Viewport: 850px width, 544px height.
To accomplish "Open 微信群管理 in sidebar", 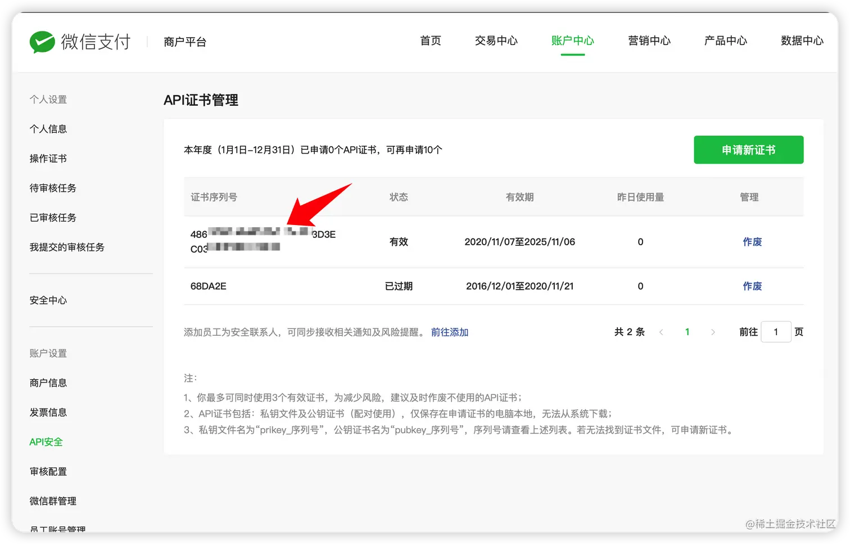I will 53,501.
